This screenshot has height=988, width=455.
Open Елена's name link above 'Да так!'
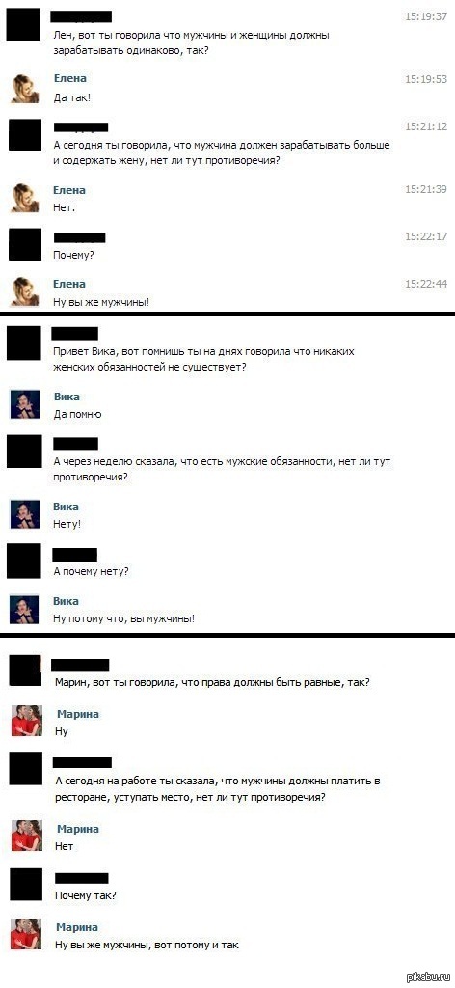(70, 79)
